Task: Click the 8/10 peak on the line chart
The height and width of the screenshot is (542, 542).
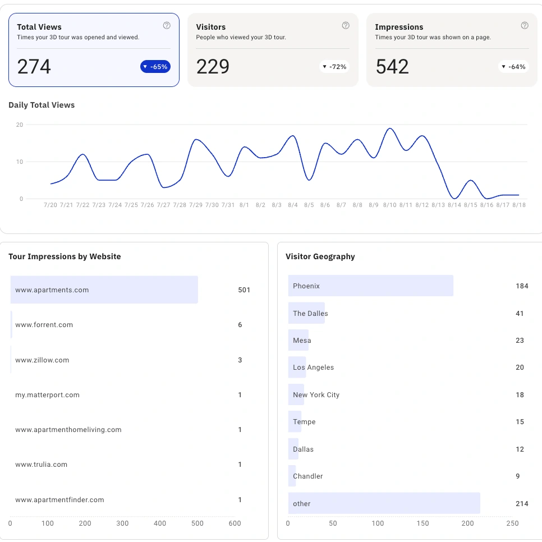Action: point(390,128)
